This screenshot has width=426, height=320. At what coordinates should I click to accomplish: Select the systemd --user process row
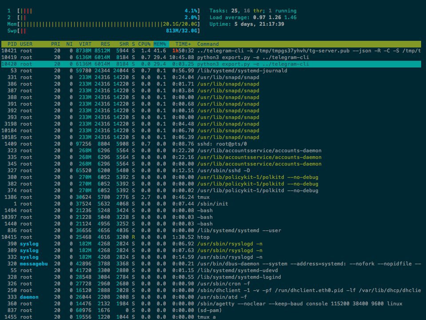coord(211,230)
